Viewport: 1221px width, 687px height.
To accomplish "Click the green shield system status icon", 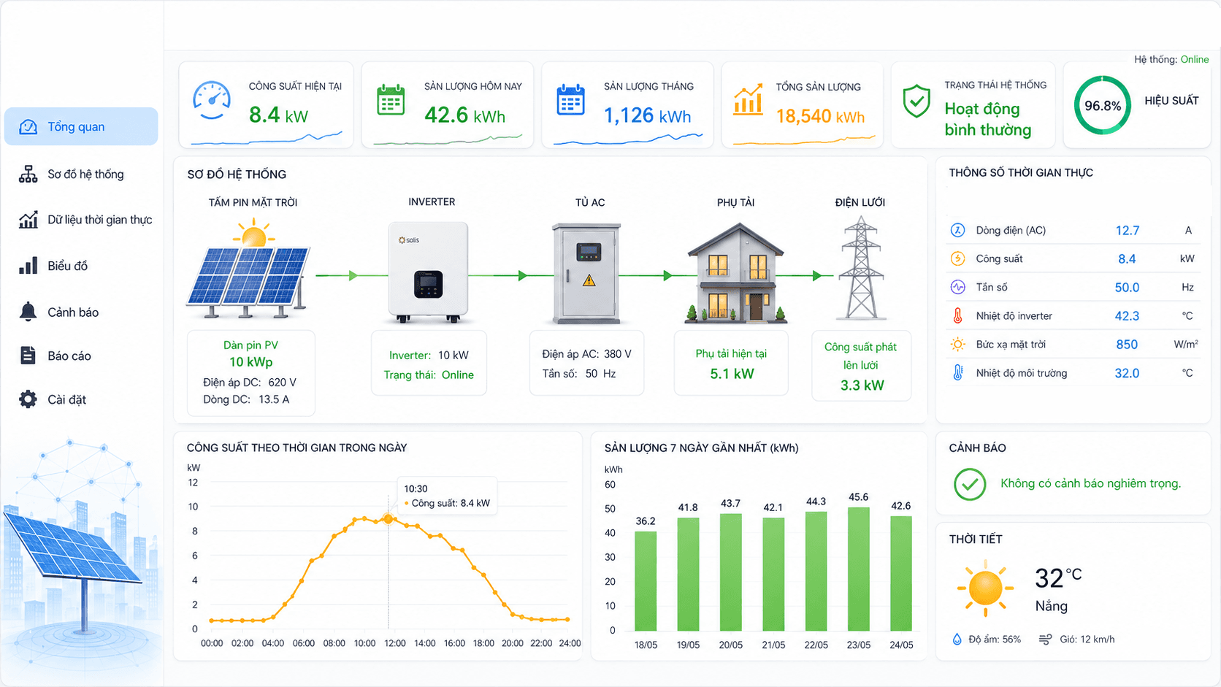I will [916, 101].
